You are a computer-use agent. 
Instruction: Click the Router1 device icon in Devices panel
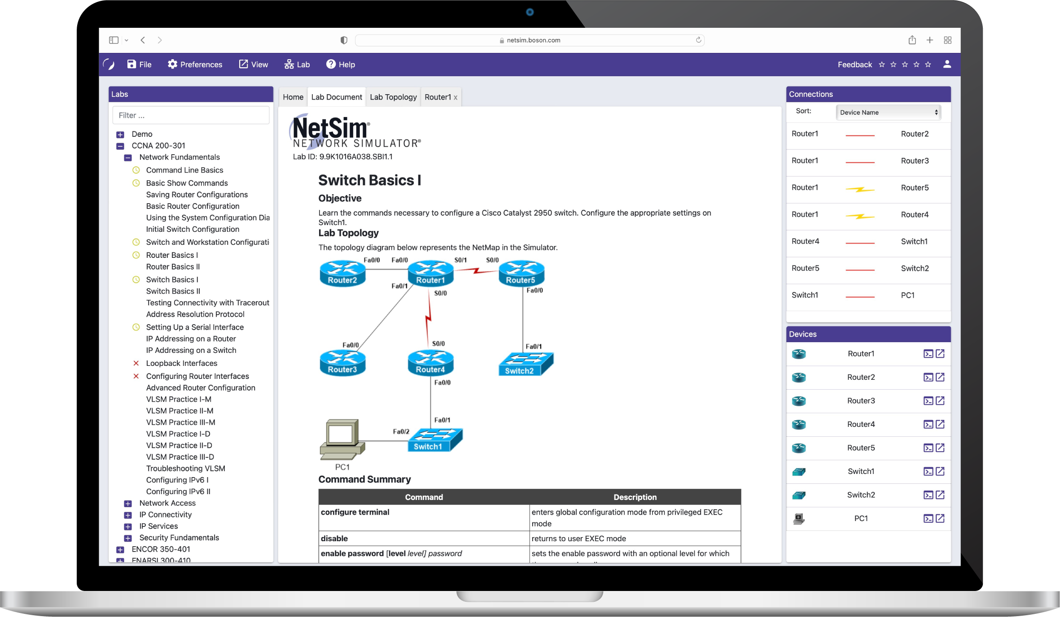pos(800,353)
